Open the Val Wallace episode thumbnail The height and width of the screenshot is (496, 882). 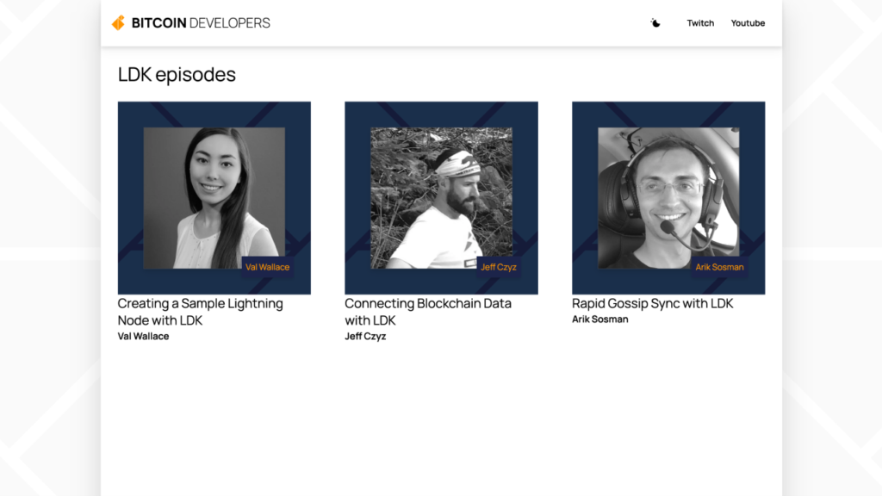pyautogui.click(x=214, y=198)
